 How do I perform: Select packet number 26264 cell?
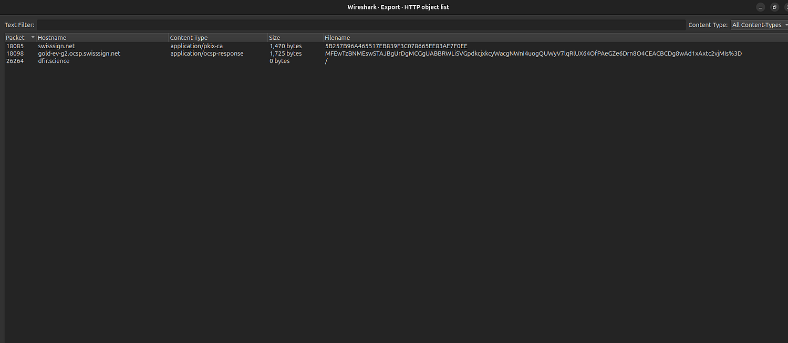click(x=15, y=61)
